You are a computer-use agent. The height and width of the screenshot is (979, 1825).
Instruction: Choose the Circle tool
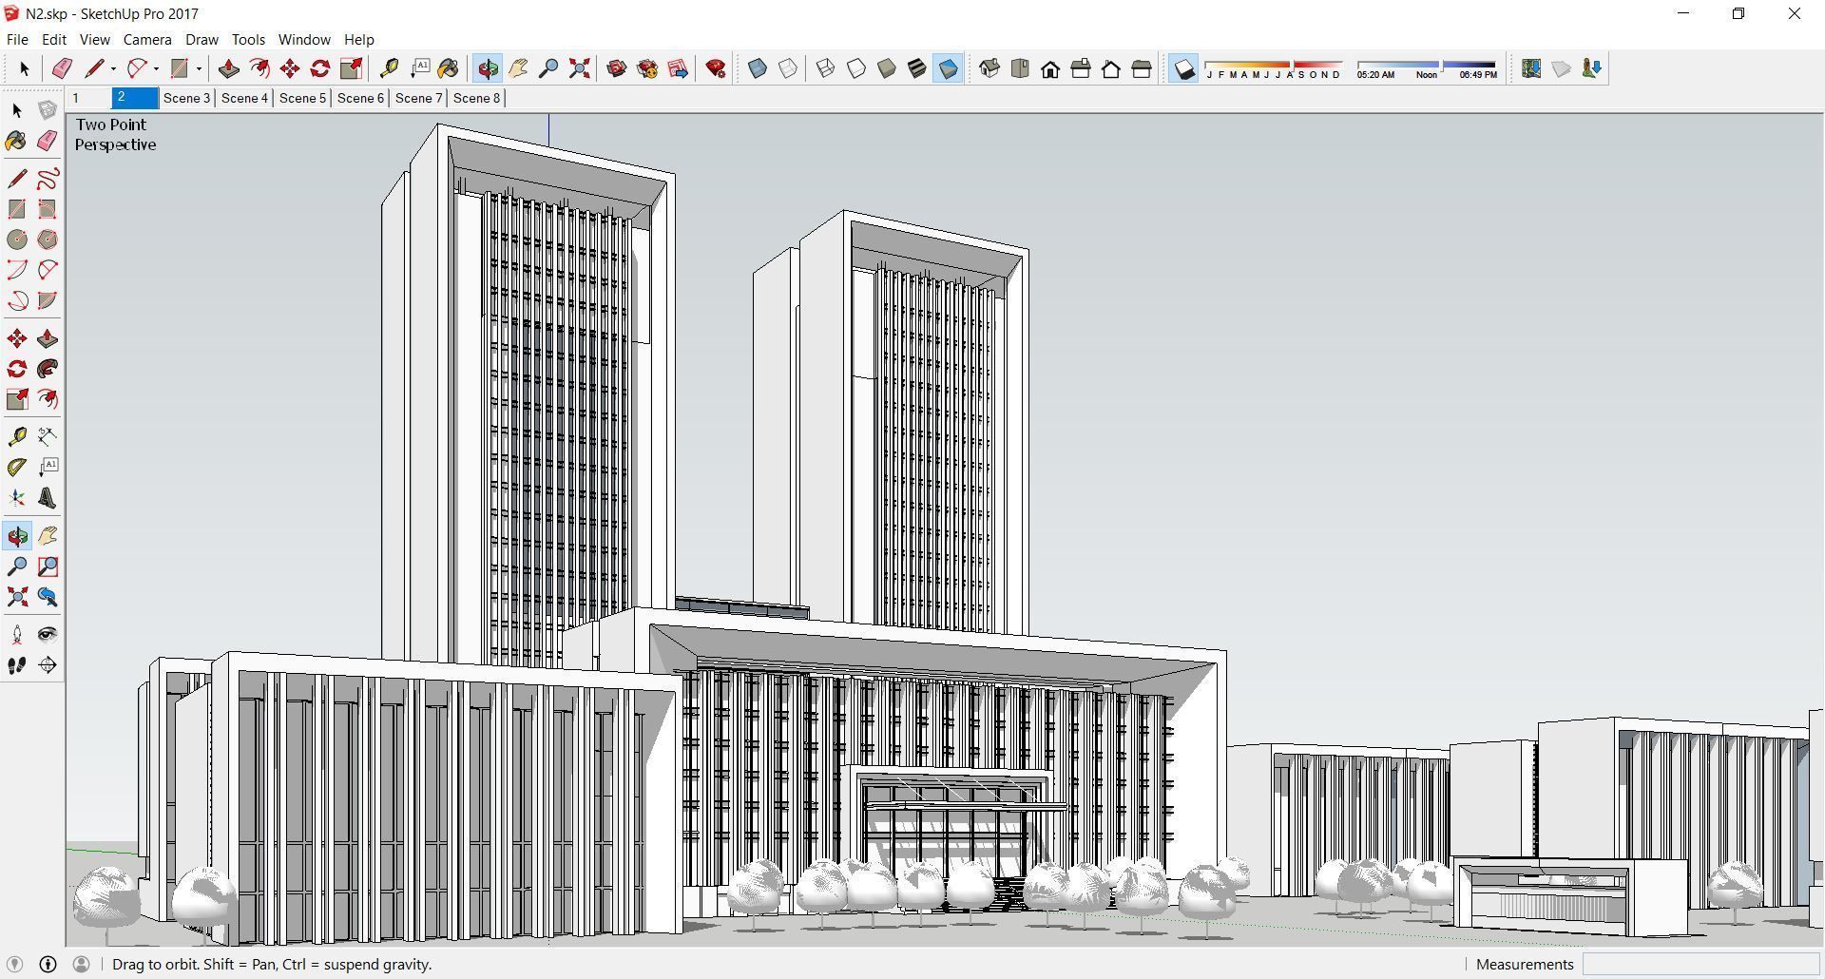point(17,240)
